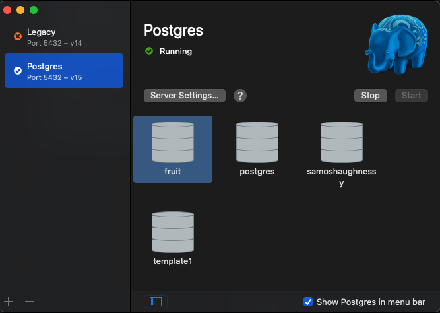Click 'Port 5432 – v14' text

tap(55, 43)
